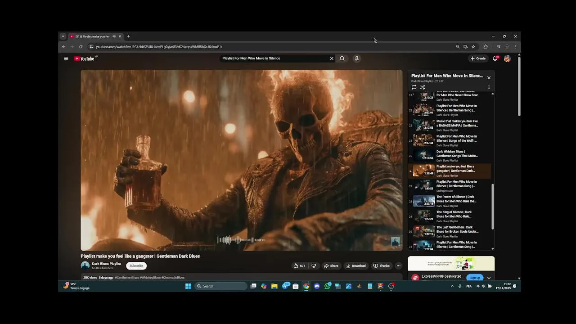Close the YouTube browser tab

120,36
